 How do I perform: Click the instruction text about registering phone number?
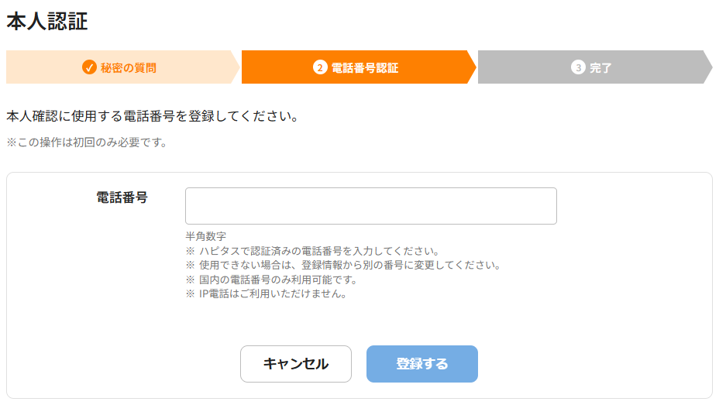tap(152, 117)
